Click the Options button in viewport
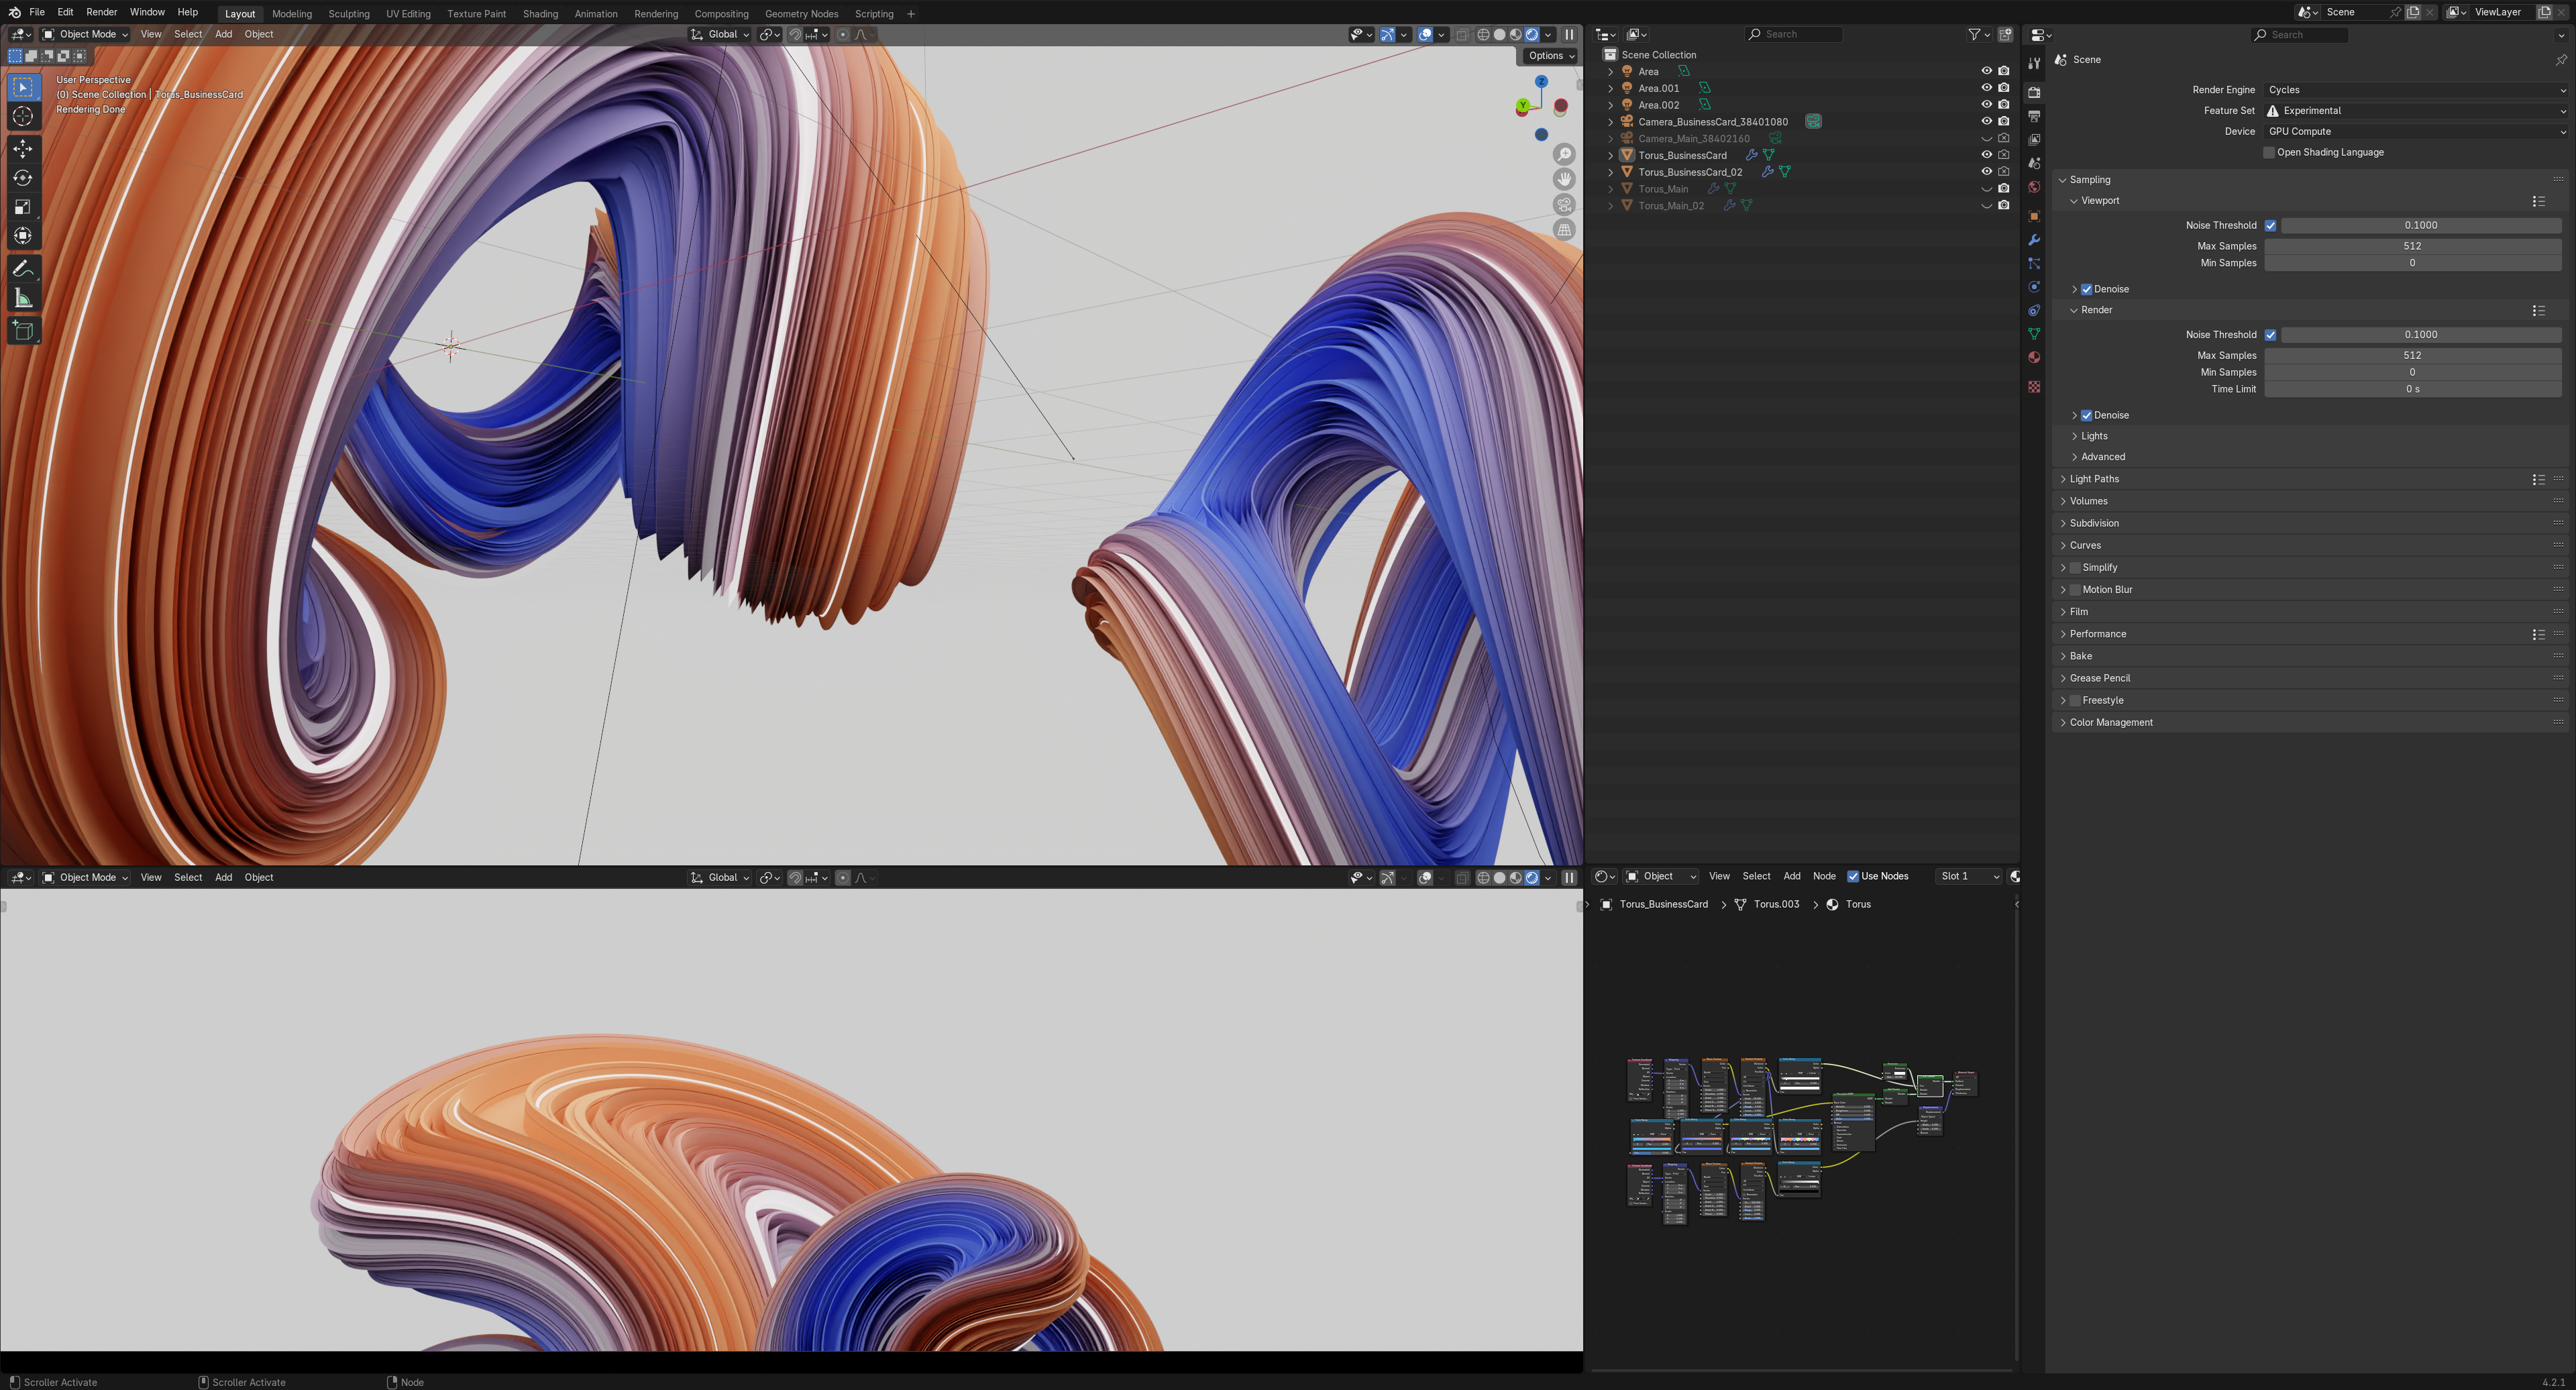The width and height of the screenshot is (2576, 1390). point(1550,56)
